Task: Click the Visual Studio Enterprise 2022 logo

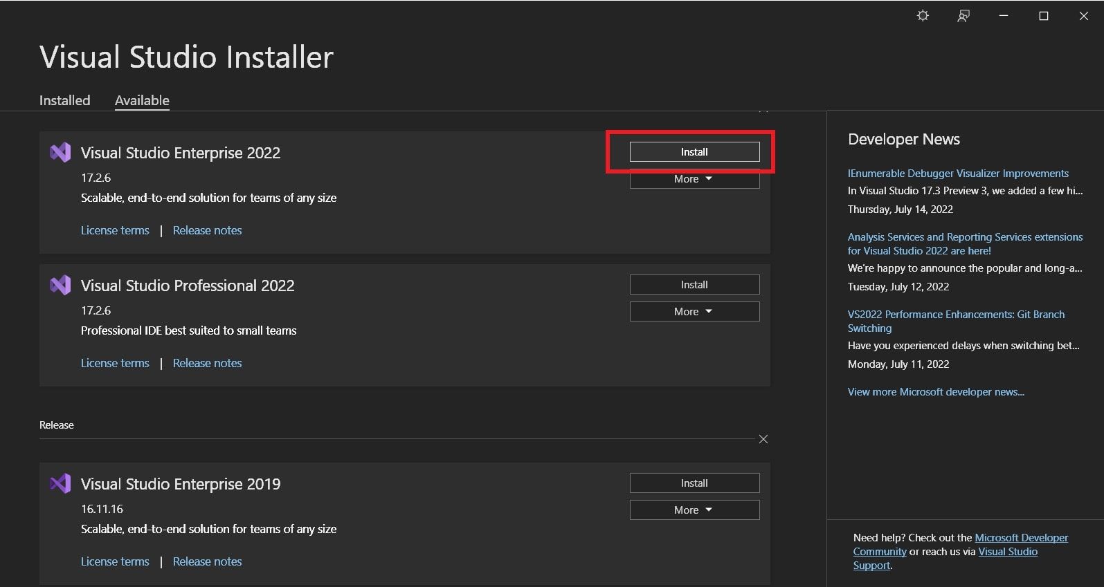Action: pos(61,153)
